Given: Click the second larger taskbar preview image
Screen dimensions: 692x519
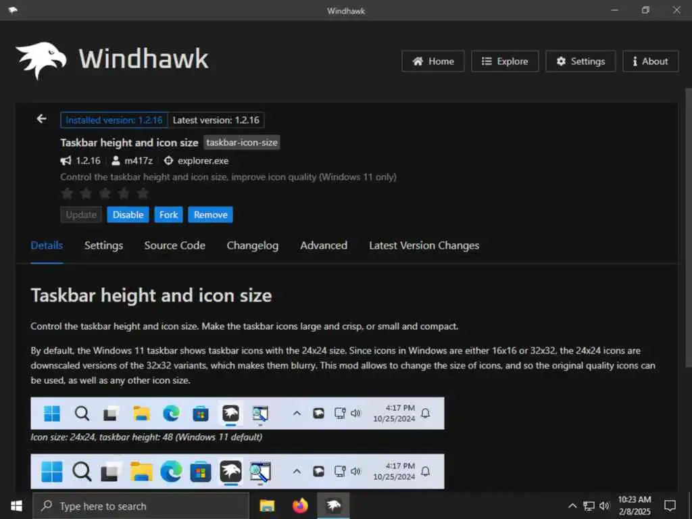Looking at the screenshot, I should click(237, 471).
